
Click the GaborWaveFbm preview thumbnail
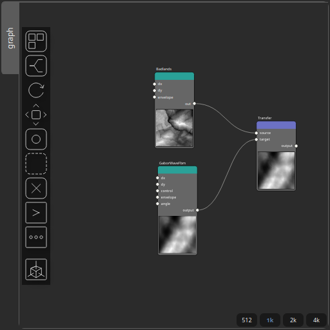(177, 235)
